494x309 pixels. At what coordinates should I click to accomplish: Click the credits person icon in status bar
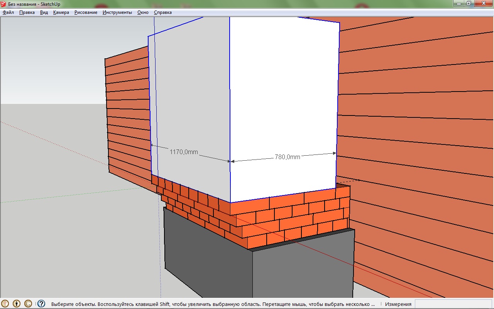pyautogui.click(x=17, y=304)
